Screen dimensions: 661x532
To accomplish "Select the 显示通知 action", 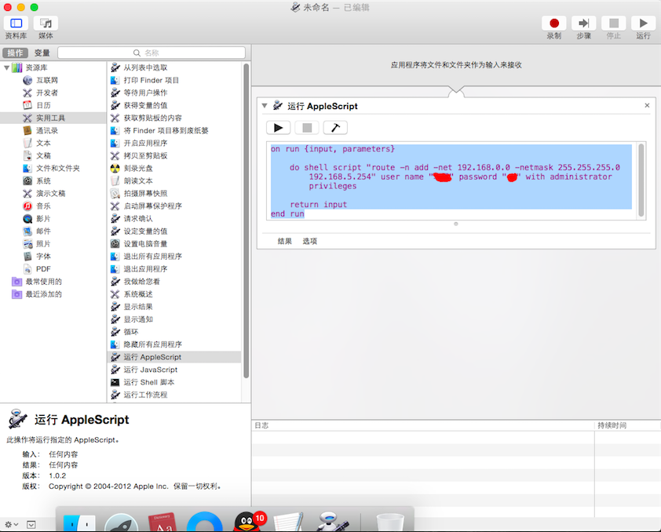I will [174, 319].
